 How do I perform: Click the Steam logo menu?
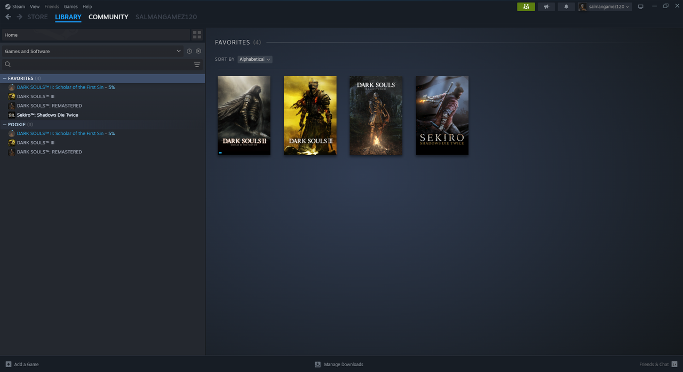pyautogui.click(x=15, y=6)
